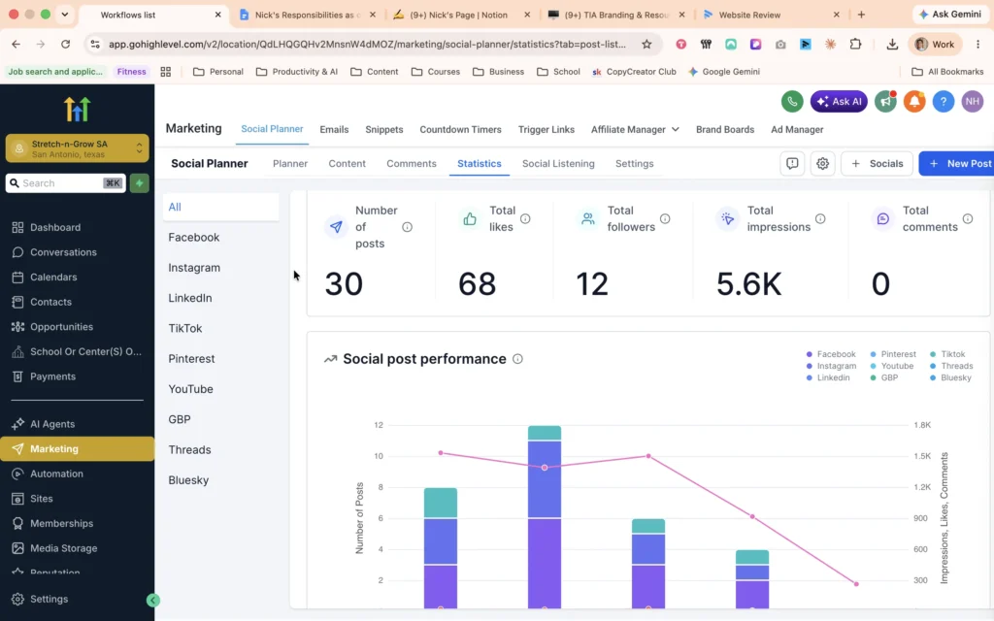
Task: Switch to the Comments tab
Action: tap(412, 163)
